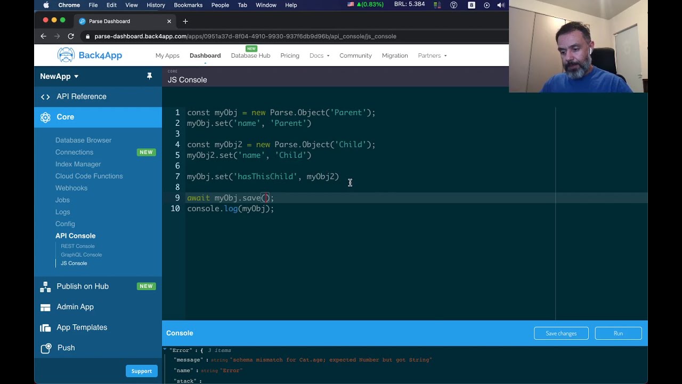Open Config section
Viewport: 682px width, 384px height.
click(x=65, y=224)
